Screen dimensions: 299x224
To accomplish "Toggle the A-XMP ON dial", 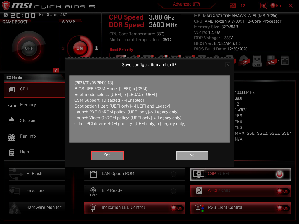I will click(x=80, y=48).
